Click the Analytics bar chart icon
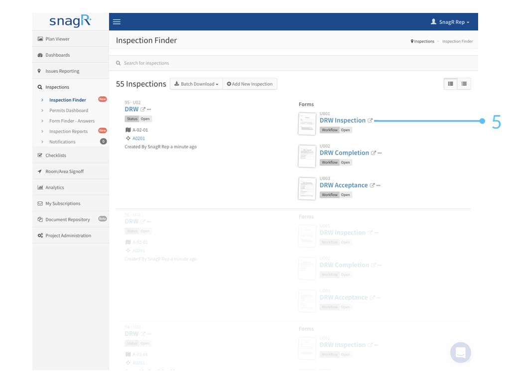Screen dimensions: 510x383 click(x=40, y=187)
